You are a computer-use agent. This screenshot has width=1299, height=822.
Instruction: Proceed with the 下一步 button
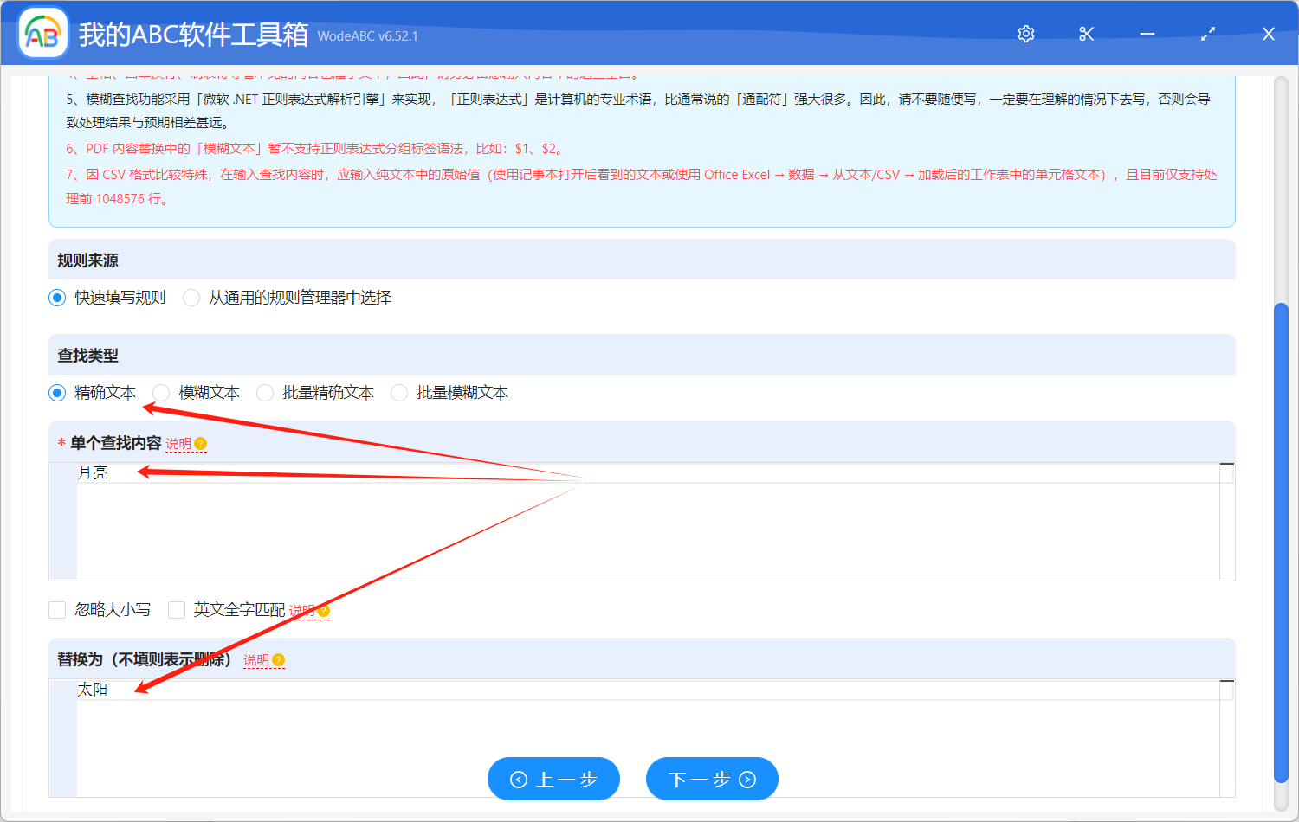click(712, 779)
